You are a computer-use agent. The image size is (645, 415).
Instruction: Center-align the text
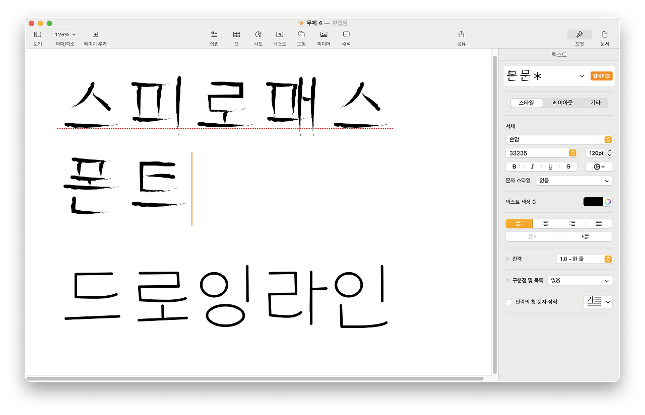546,223
